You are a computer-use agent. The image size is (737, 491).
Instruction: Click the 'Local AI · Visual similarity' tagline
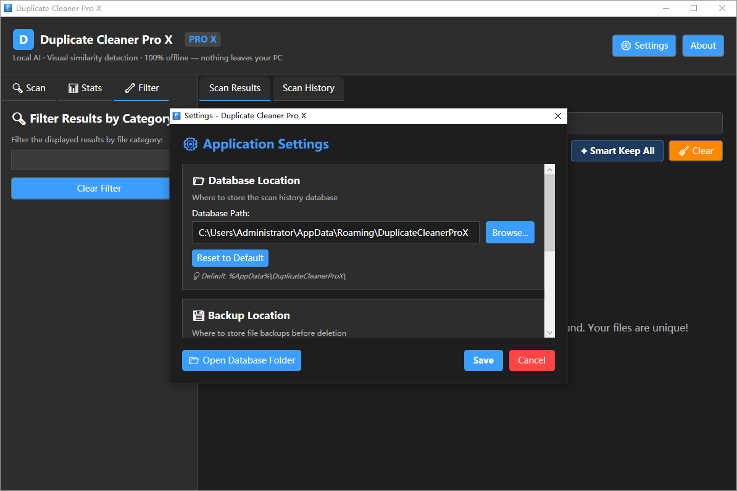pyautogui.click(x=148, y=58)
